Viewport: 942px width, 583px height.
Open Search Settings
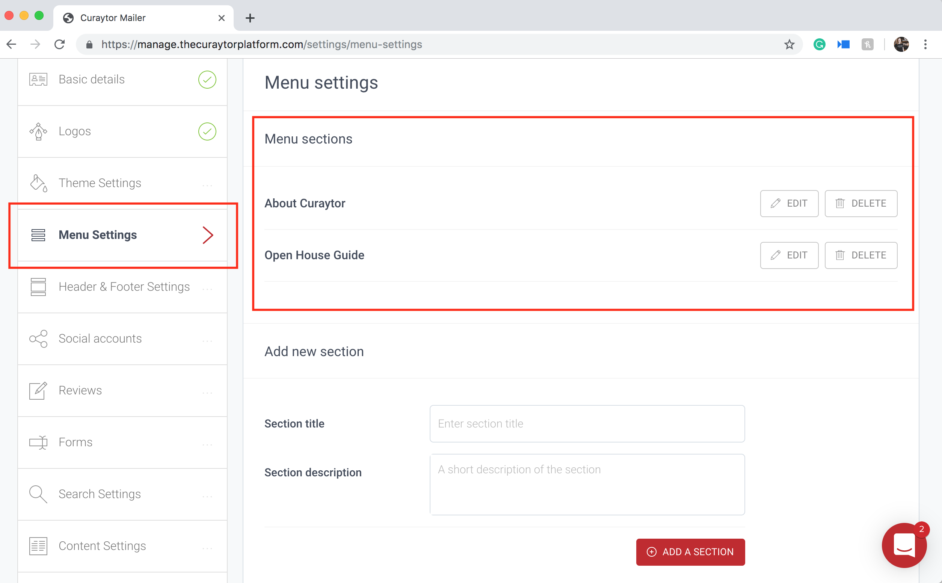coord(122,494)
